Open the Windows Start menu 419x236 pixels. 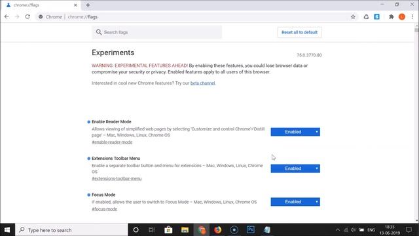coord(7,230)
